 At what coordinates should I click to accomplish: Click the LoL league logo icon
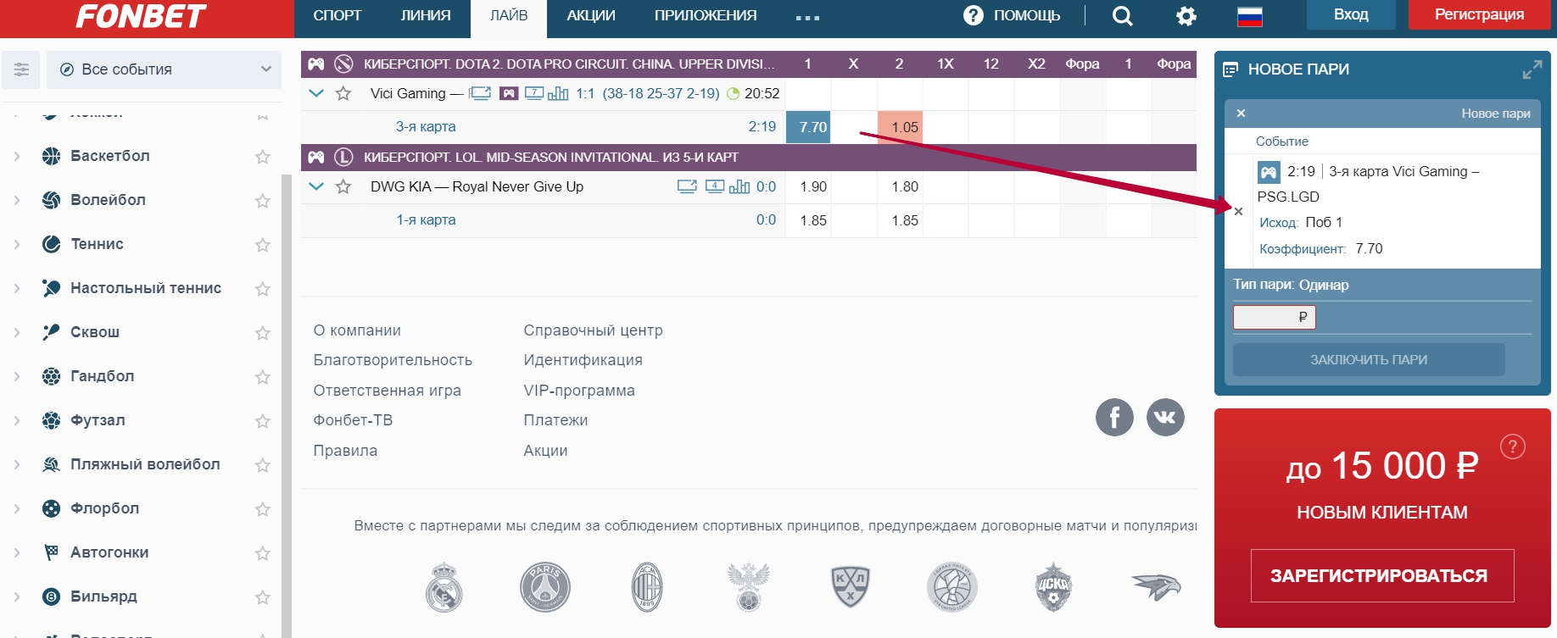(343, 157)
